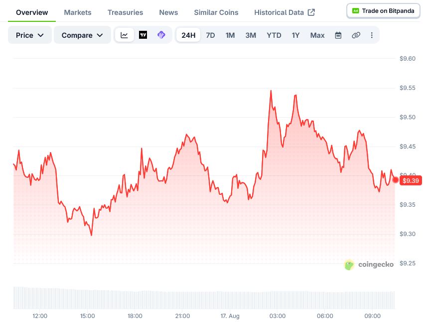Screen dimensions: 426x322
Task: Click the red current price dot
Action: coord(396,180)
